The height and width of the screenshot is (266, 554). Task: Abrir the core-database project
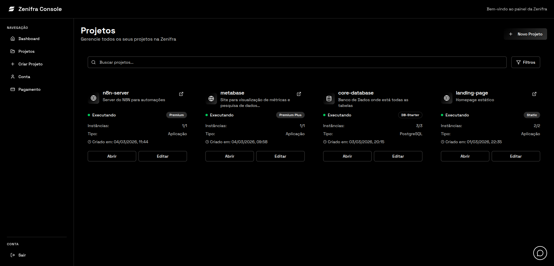(347, 156)
